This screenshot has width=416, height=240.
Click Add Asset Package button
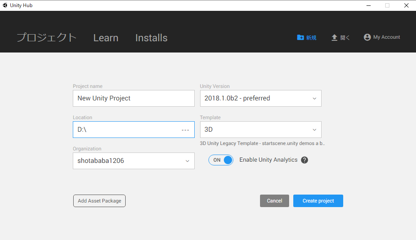[99, 201]
